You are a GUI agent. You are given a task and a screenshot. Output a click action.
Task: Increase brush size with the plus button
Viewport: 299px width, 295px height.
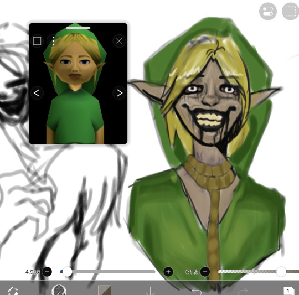[168, 272]
